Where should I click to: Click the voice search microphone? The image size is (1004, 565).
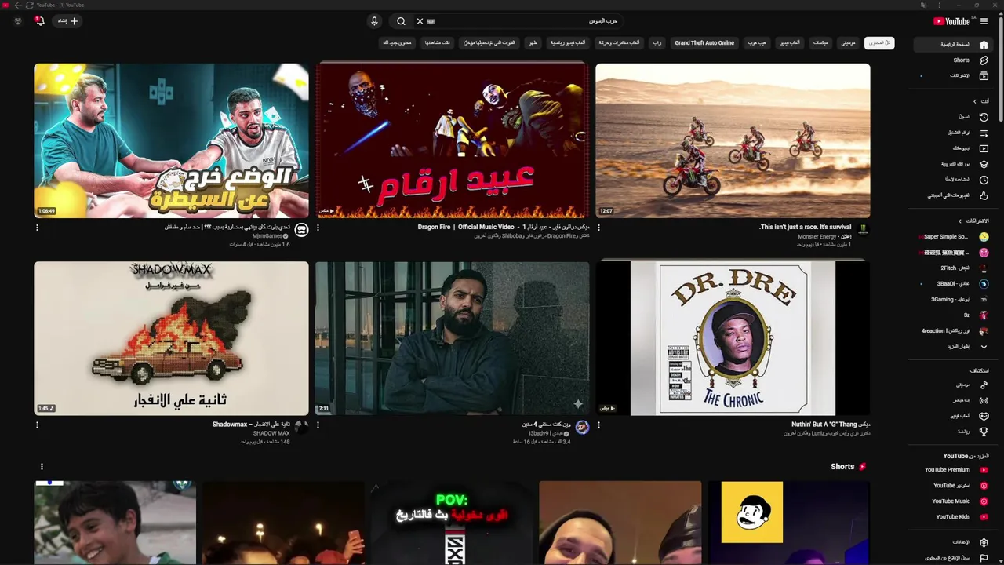click(x=374, y=21)
